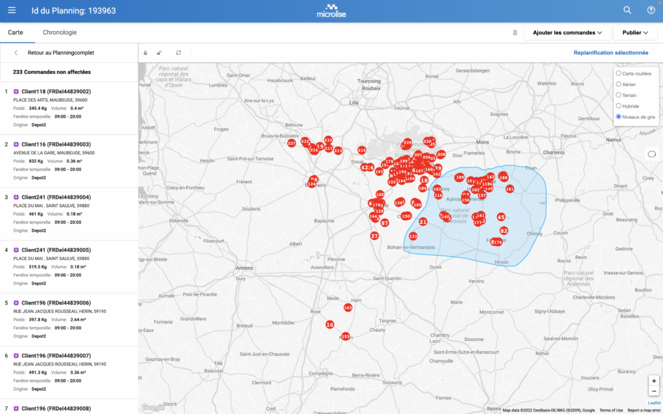Click Retour au Planningcomplet link

coord(61,53)
